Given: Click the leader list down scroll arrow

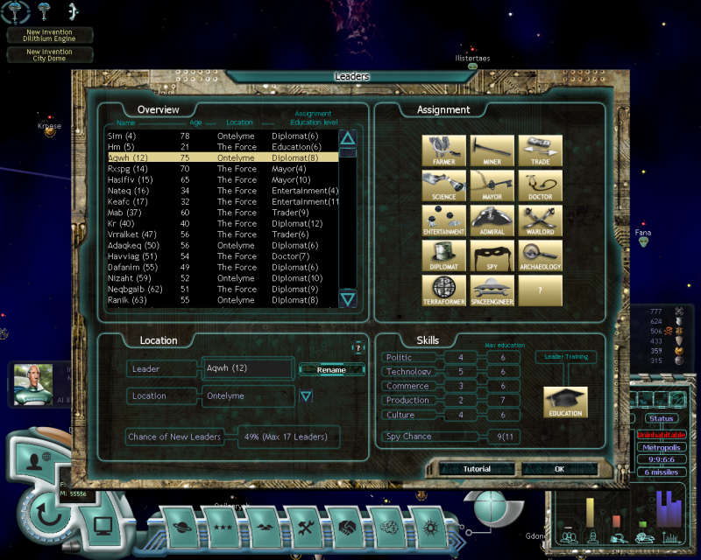Looking at the screenshot, I should tap(349, 298).
